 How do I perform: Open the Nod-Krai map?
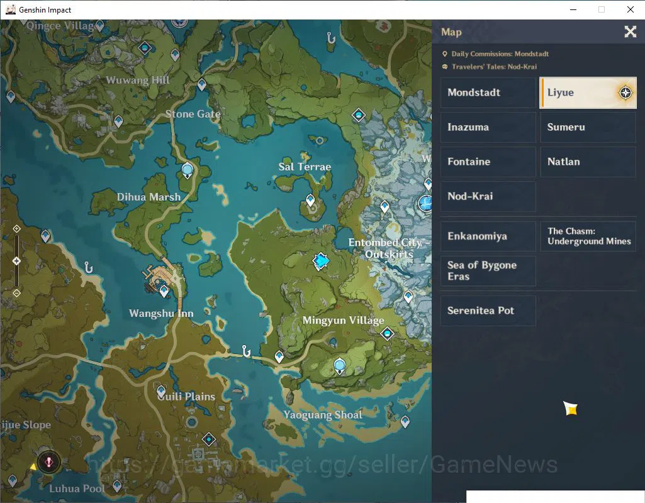click(x=488, y=196)
